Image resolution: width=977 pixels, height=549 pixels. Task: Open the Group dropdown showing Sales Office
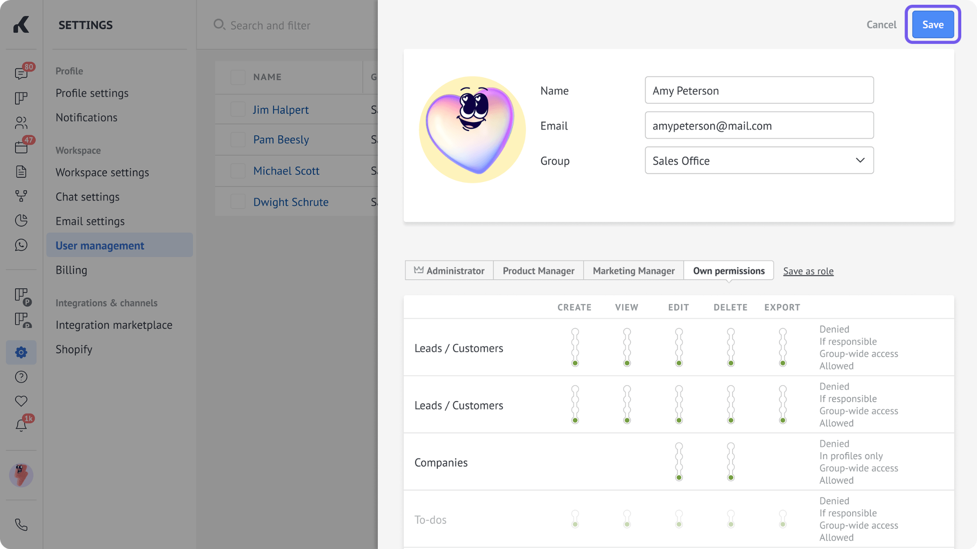[x=759, y=161]
